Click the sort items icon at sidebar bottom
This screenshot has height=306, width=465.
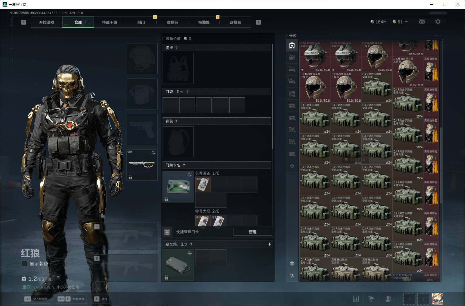click(x=292, y=276)
